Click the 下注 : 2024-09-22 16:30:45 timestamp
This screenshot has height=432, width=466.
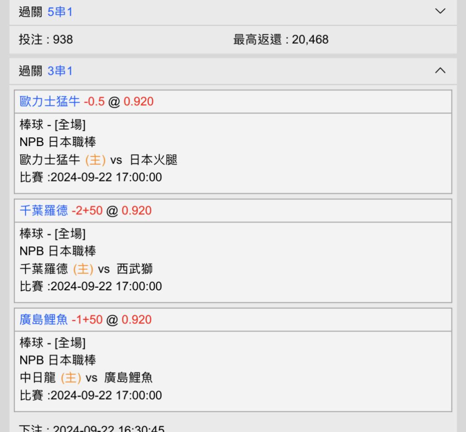tap(92, 428)
